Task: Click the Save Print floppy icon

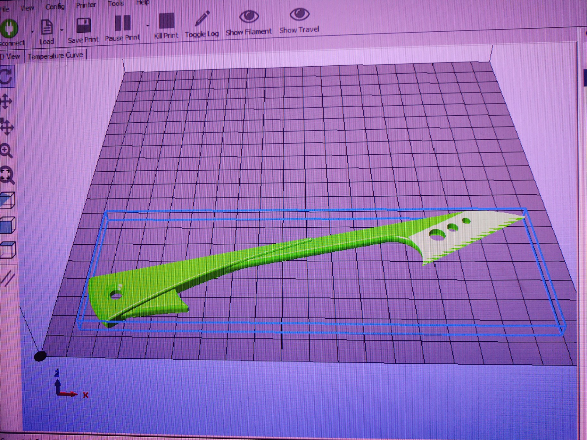Action: [83, 26]
